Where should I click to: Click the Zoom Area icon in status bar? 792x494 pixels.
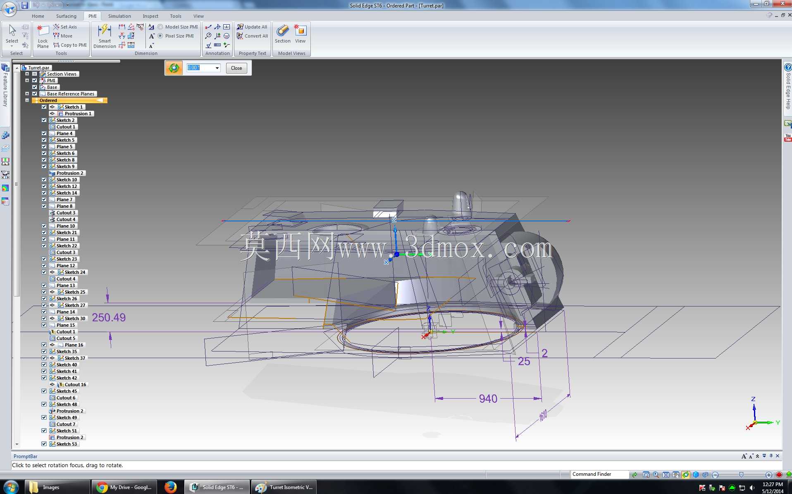[x=646, y=475]
